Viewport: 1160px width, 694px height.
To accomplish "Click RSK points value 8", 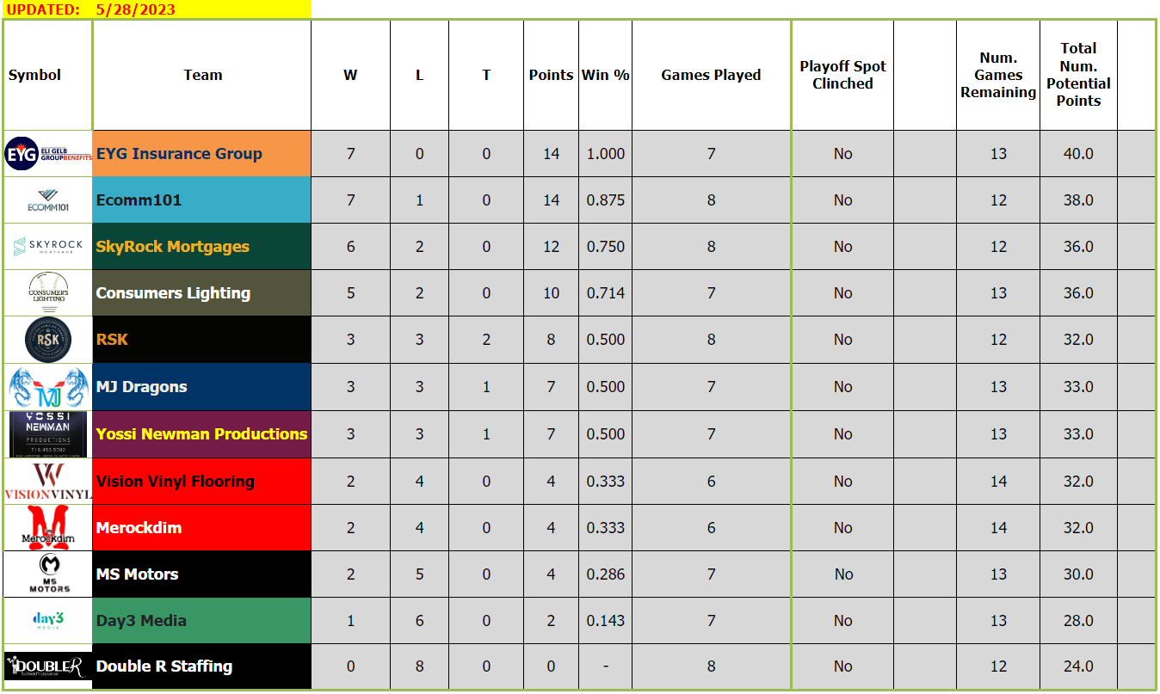I will pyautogui.click(x=551, y=340).
